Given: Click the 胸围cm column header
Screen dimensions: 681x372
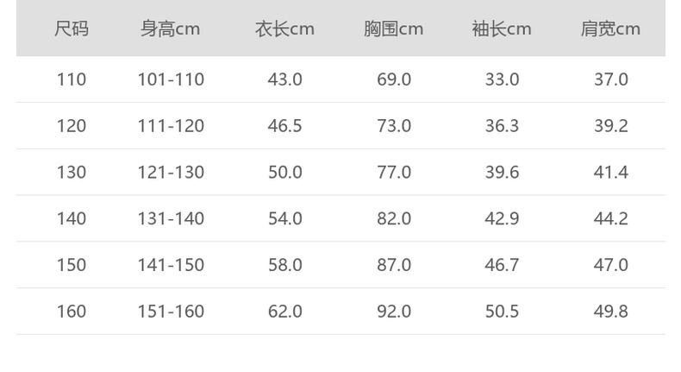Looking at the screenshot, I should 393,29.
